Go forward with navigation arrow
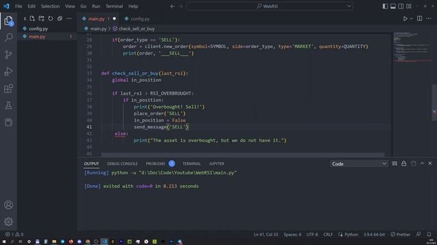 (x=180, y=6)
